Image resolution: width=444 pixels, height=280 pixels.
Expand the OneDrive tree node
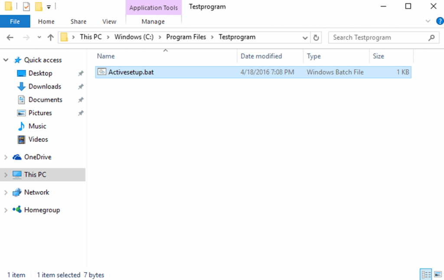(6, 157)
